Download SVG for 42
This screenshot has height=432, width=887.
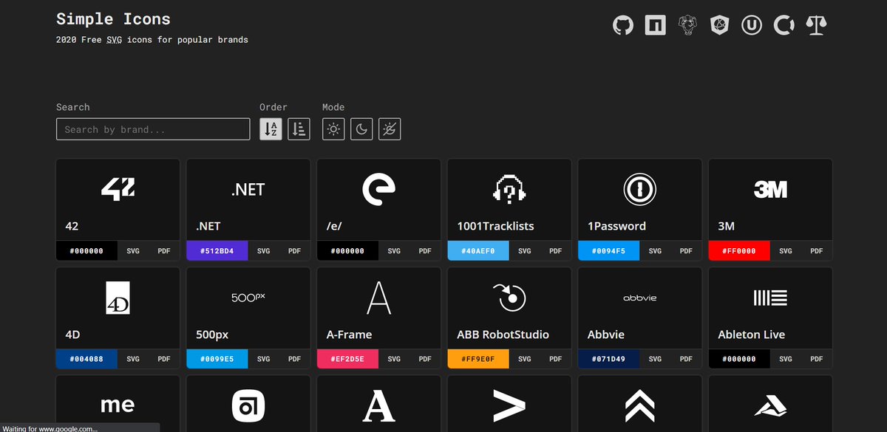[133, 251]
